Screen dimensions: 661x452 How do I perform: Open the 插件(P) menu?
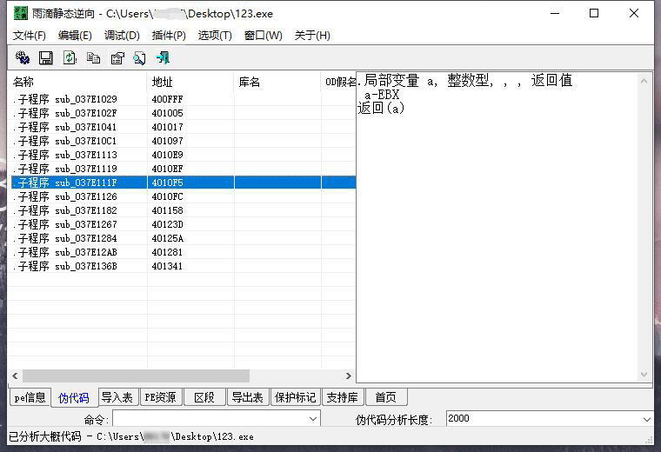pos(169,36)
